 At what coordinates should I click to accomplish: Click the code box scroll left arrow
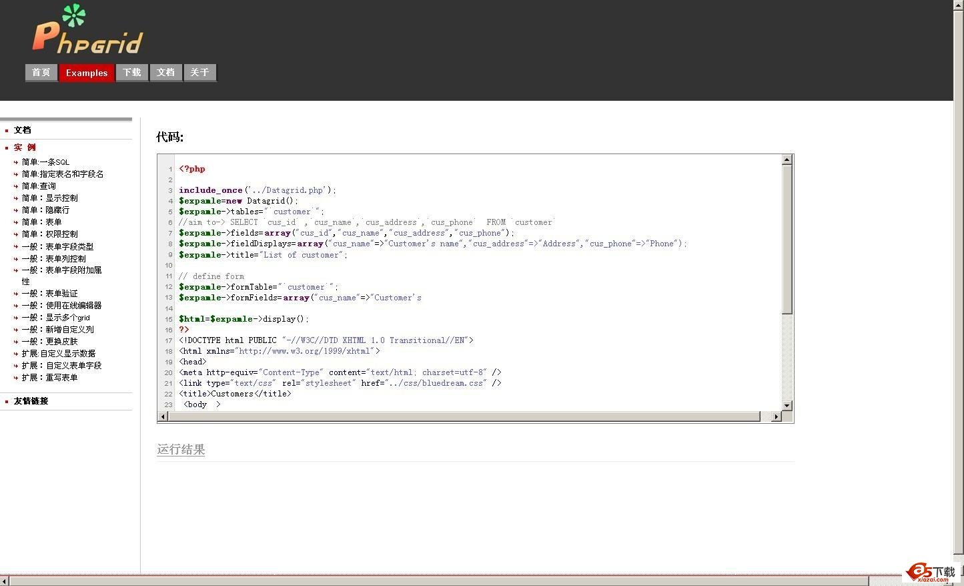coord(162,416)
